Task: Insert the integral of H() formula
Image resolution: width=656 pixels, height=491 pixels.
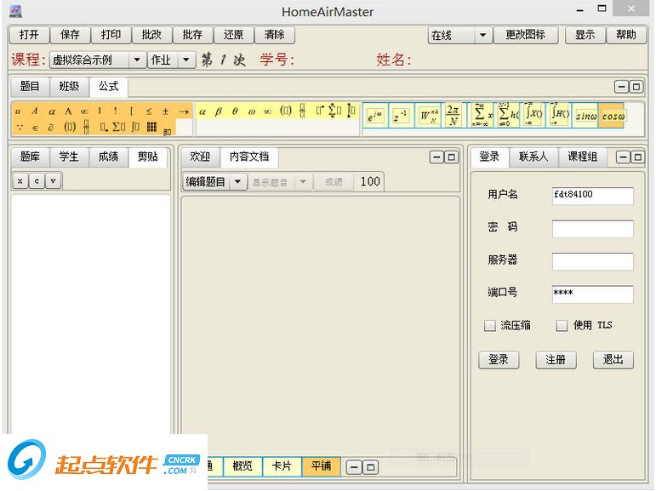Action: tap(559, 116)
